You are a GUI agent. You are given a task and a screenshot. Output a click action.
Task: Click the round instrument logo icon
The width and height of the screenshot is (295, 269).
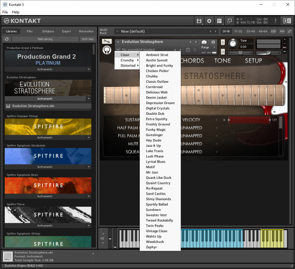(107, 50)
